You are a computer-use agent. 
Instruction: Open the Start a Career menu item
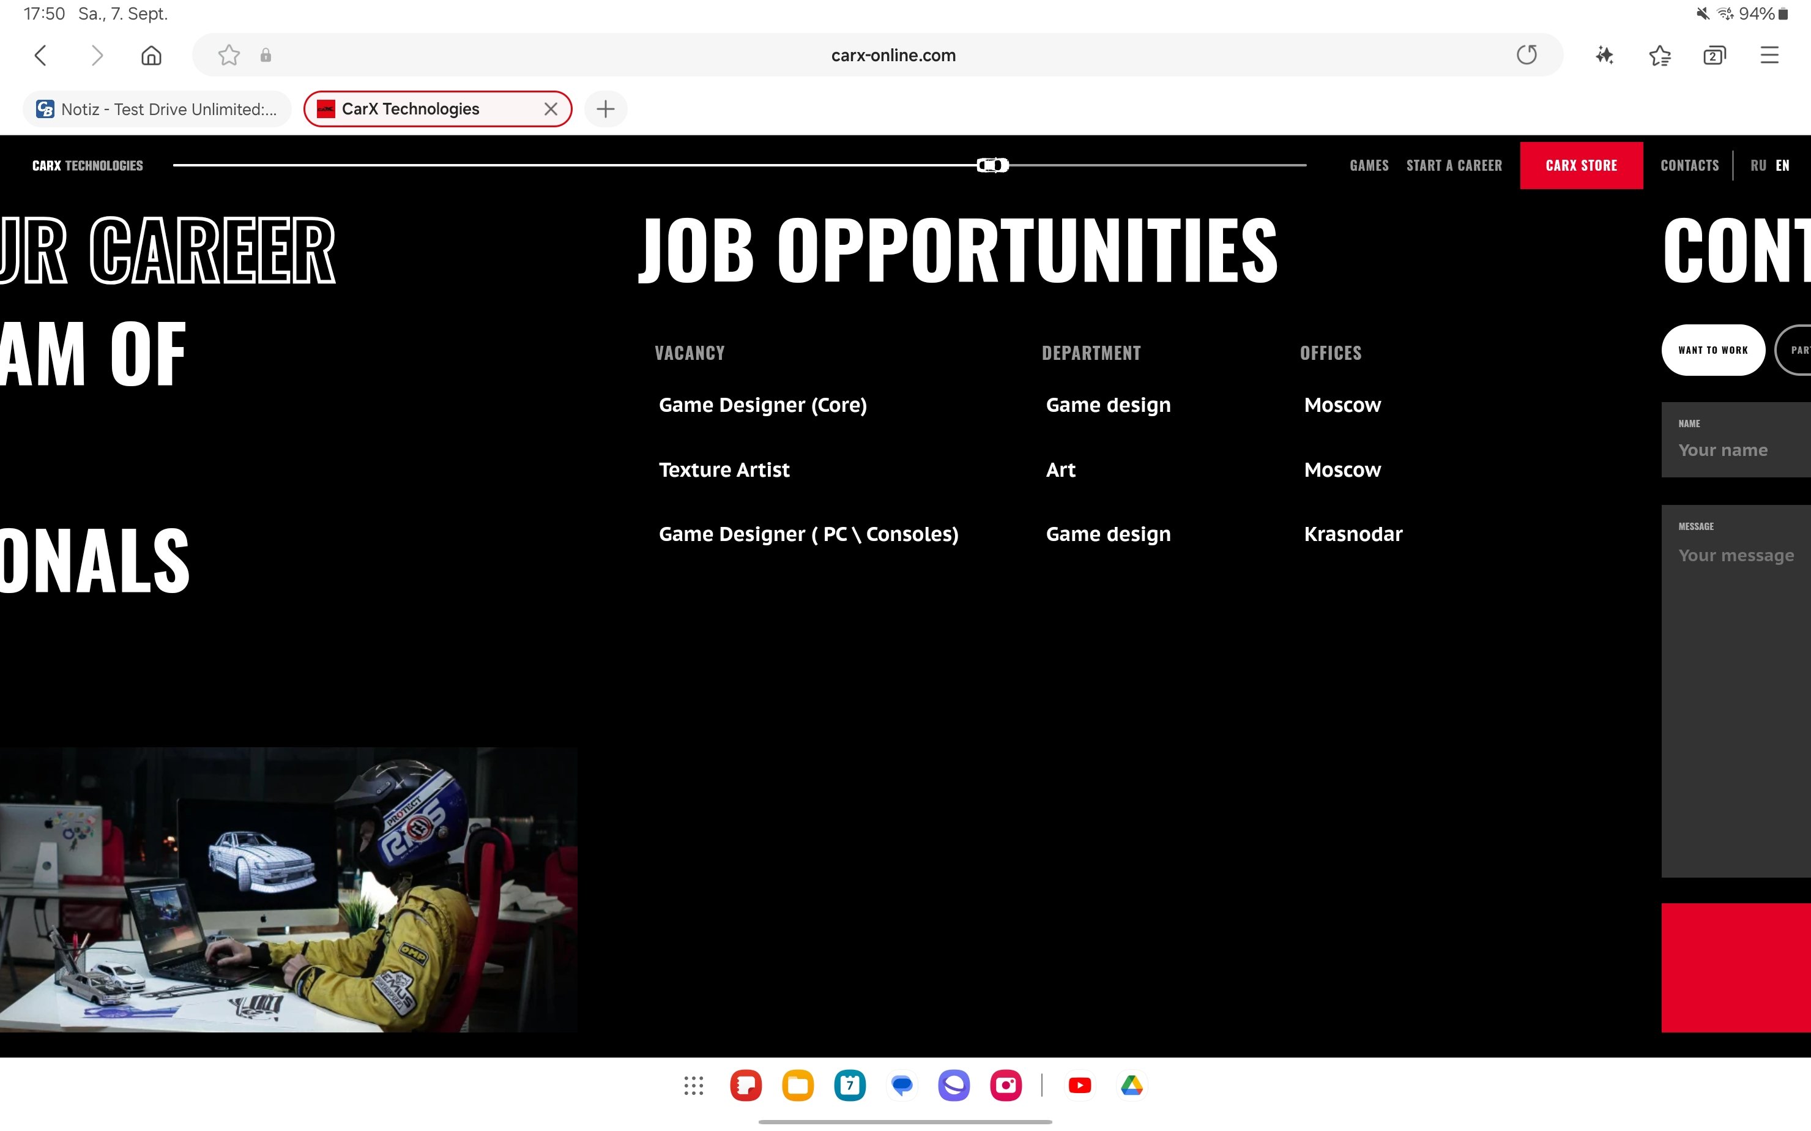(x=1454, y=165)
